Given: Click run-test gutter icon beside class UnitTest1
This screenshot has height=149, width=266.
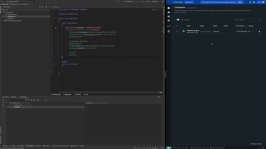Looking at the screenshot, I should coord(54,19).
